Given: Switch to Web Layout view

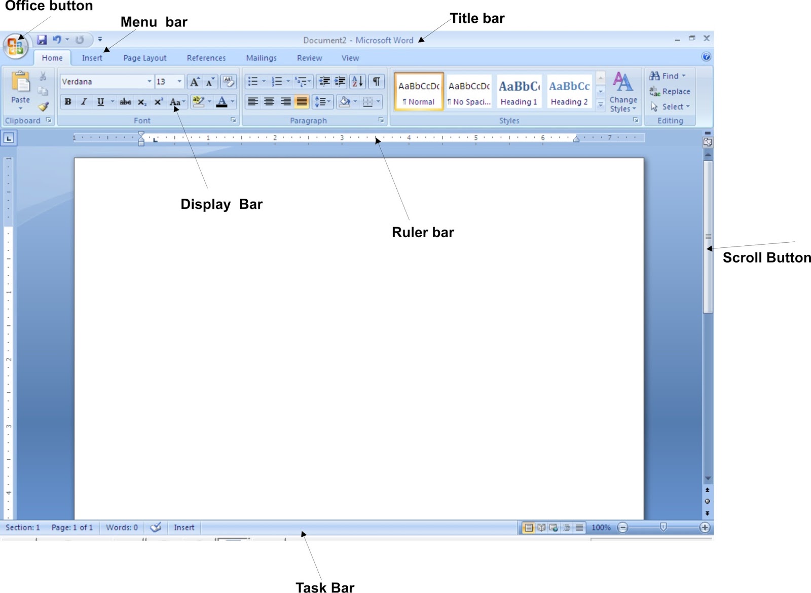Looking at the screenshot, I should (554, 528).
